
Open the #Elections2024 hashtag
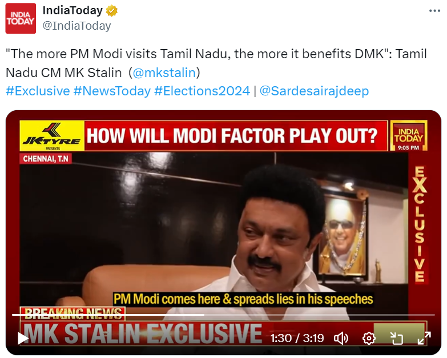[x=202, y=91]
